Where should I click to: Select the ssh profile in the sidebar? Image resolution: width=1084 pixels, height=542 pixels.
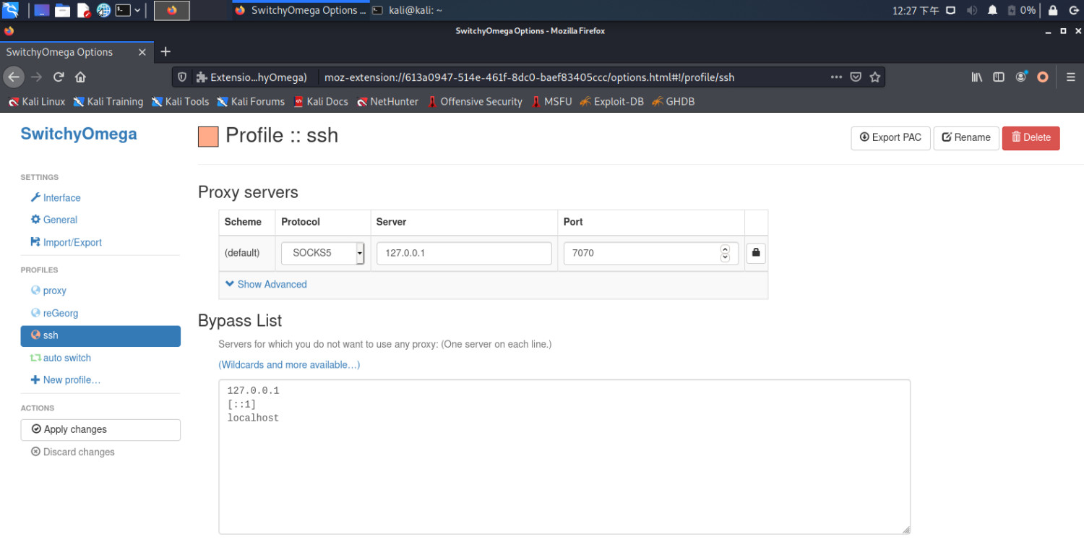pos(100,336)
